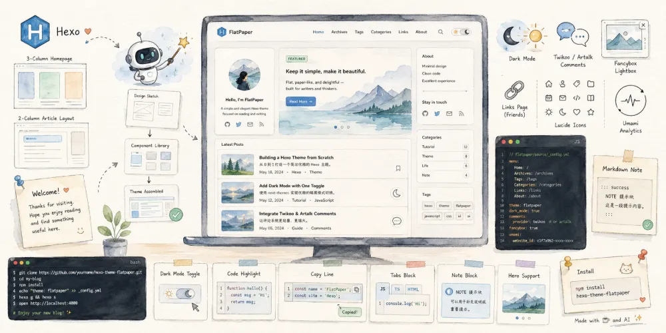Click the blue Hexo hexagon logo

35,31
